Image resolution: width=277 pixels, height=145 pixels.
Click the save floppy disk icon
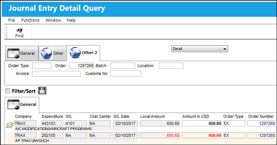click(42, 91)
